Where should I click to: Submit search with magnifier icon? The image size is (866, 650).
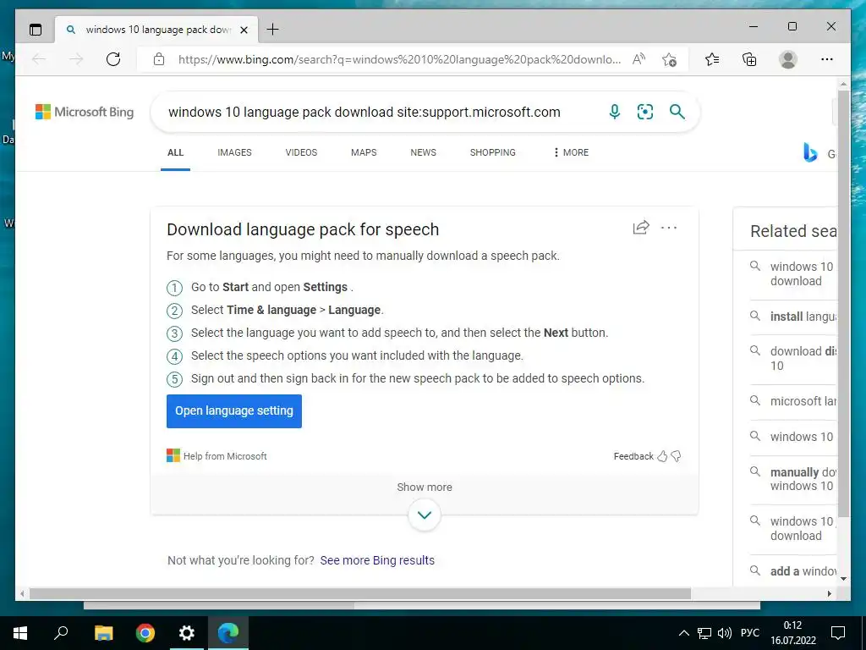(677, 112)
